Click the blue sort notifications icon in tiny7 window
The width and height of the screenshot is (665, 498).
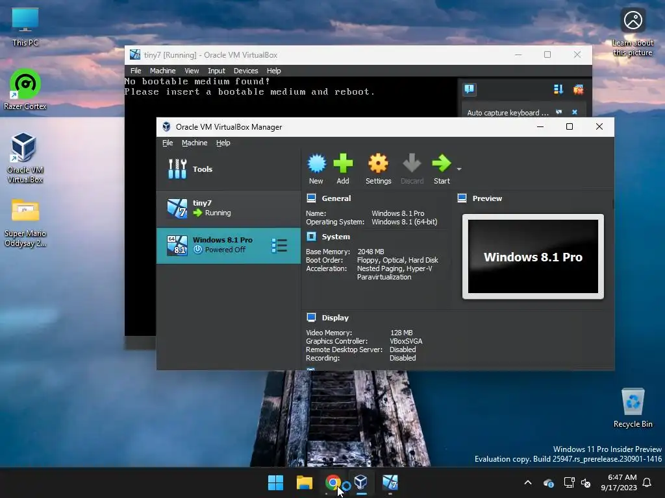[558, 89]
